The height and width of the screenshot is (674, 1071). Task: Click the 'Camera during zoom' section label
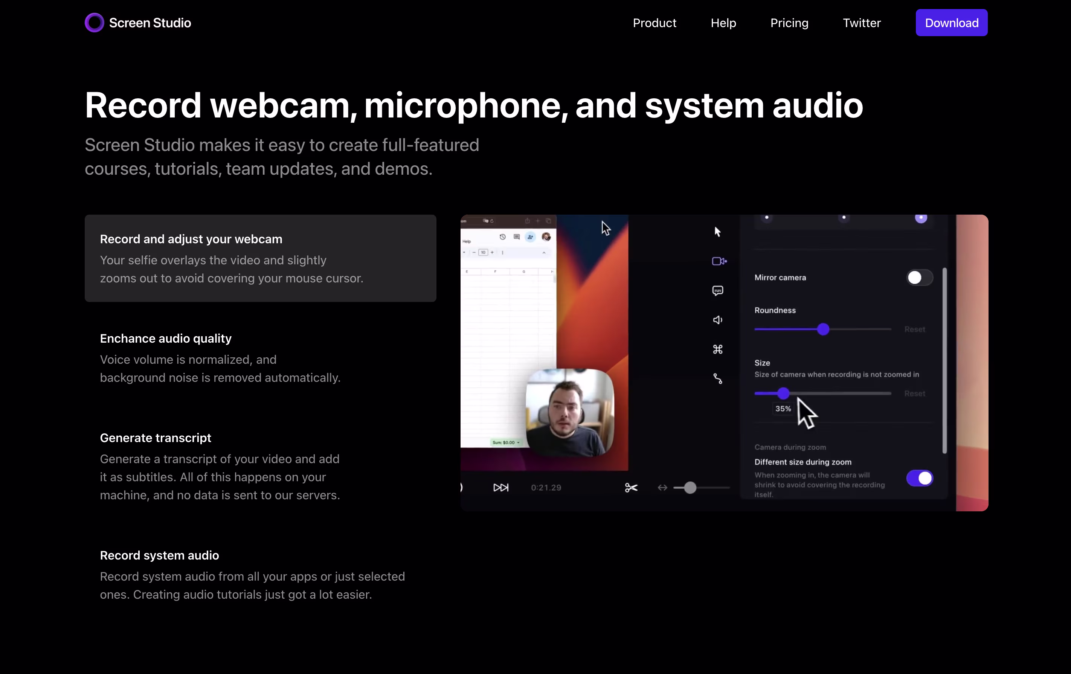pos(790,447)
